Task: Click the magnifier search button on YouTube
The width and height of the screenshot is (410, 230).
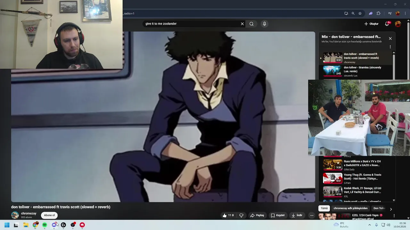Action: (251, 24)
